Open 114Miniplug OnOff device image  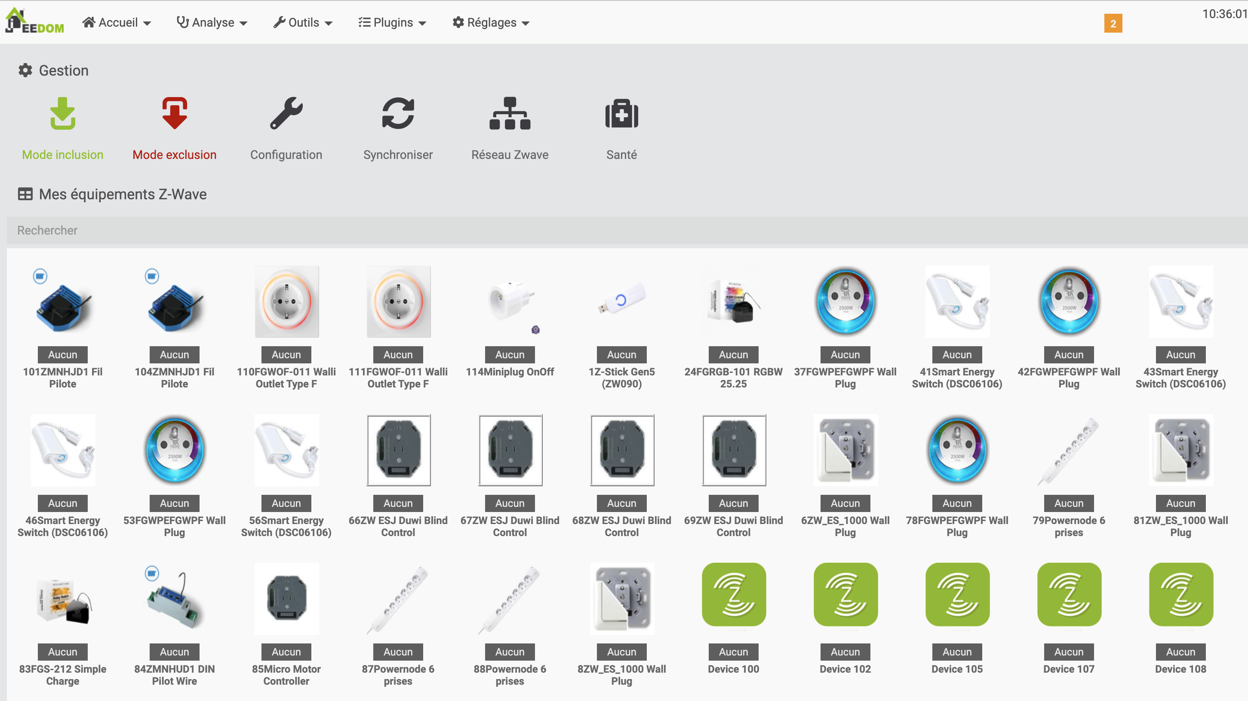[x=510, y=302]
